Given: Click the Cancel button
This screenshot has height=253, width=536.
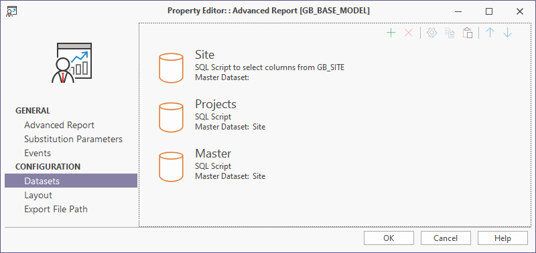Looking at the screenshot, I should coord(446,238).
